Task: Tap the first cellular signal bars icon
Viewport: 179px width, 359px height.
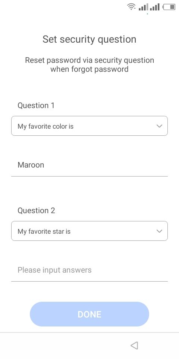Action: pyautogui.click(x=144, y=7)
